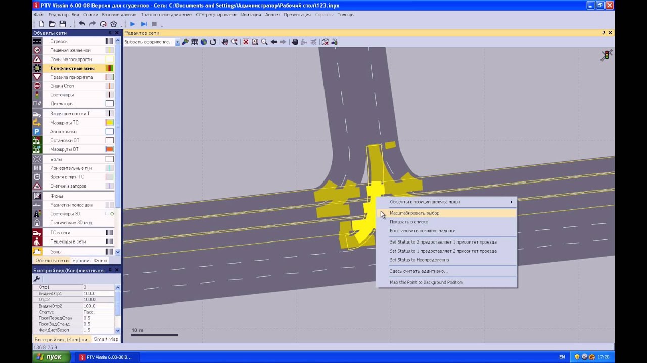Click the wrench icon in the Quick View panel

click(x=37, y=279)
